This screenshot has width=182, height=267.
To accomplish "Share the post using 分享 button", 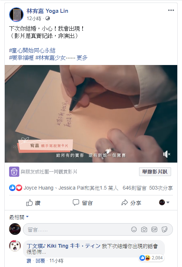I will 131,203.
